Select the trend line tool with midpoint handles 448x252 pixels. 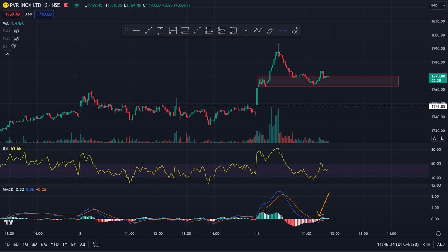click(x=149, y=31)
